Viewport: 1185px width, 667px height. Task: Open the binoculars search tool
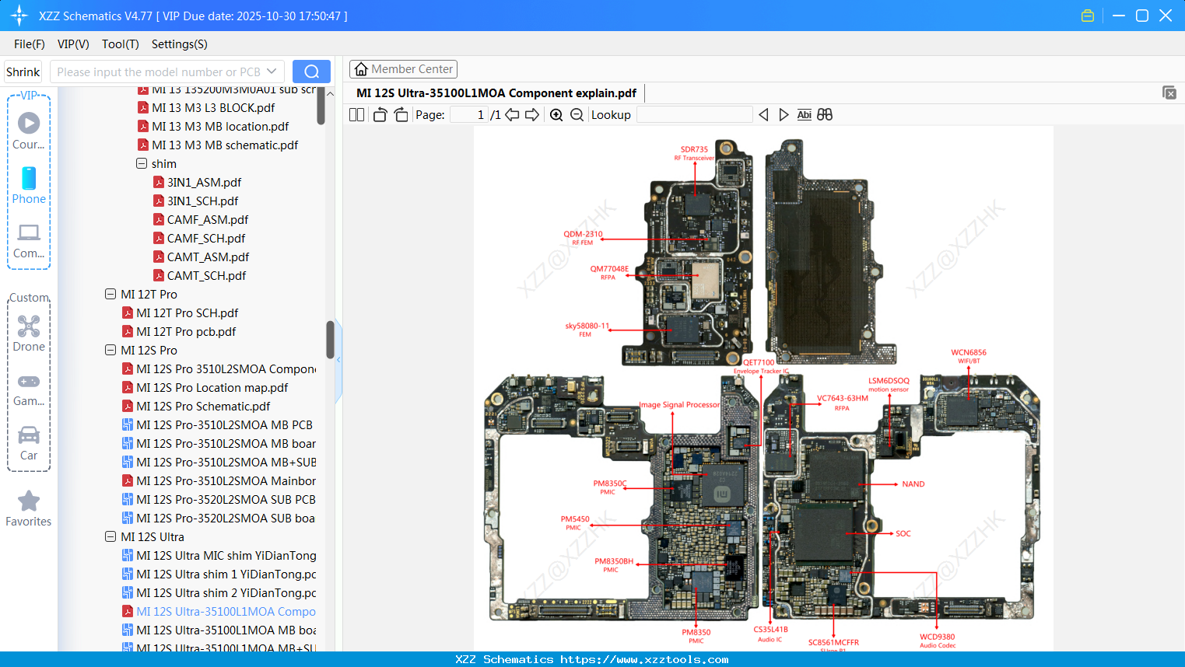825,114
